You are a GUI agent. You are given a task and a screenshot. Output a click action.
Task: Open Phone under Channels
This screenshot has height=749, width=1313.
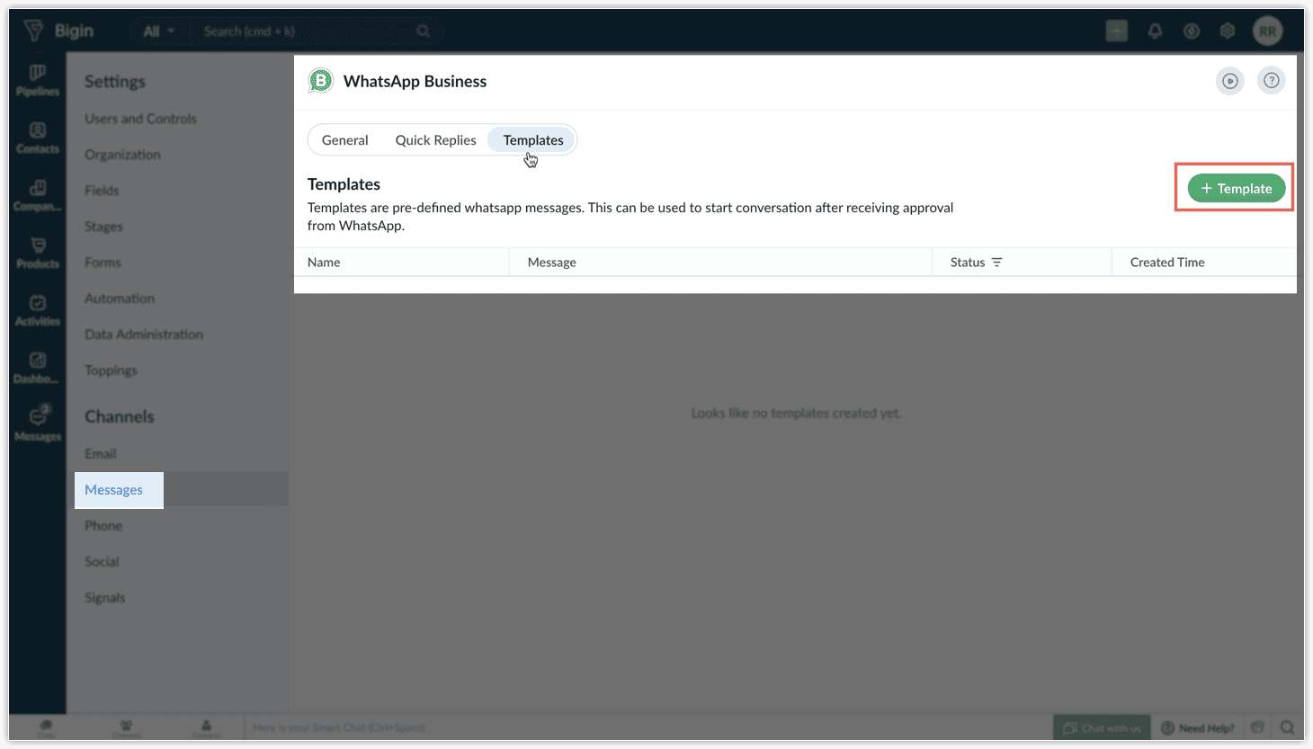tap(103, 526)
